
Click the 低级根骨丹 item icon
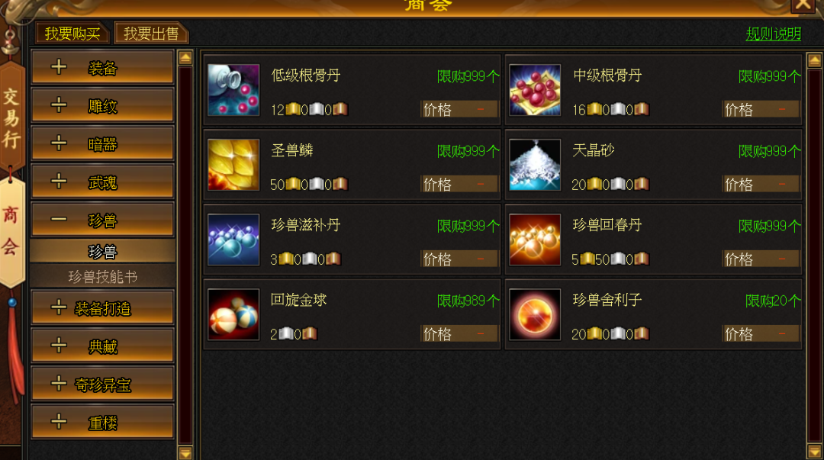tap(233, 90)
